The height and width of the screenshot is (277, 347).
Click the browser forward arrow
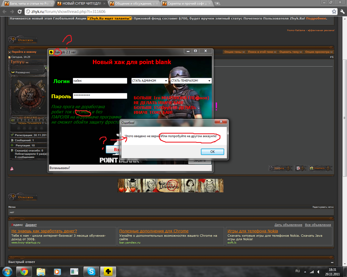(12, 12)
